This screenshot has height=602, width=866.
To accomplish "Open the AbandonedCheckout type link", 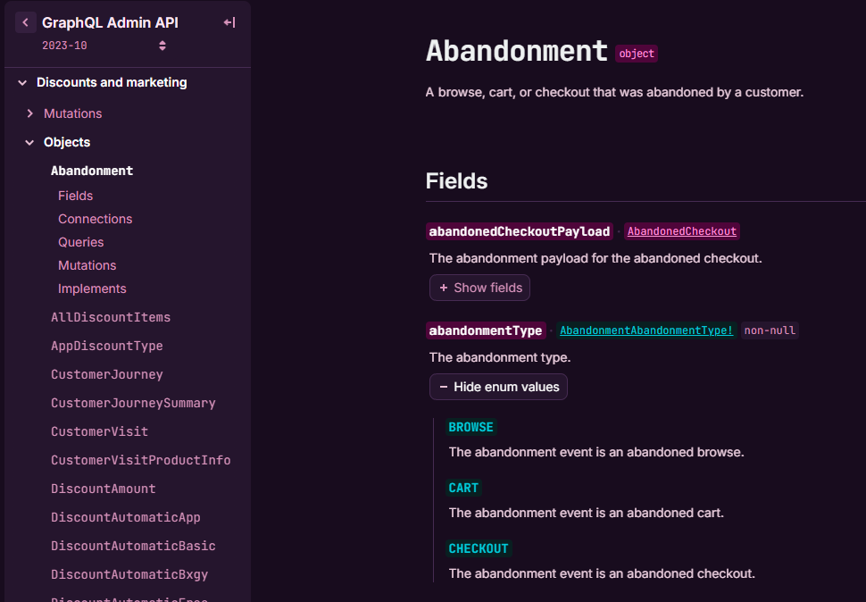I will (682, 231).
